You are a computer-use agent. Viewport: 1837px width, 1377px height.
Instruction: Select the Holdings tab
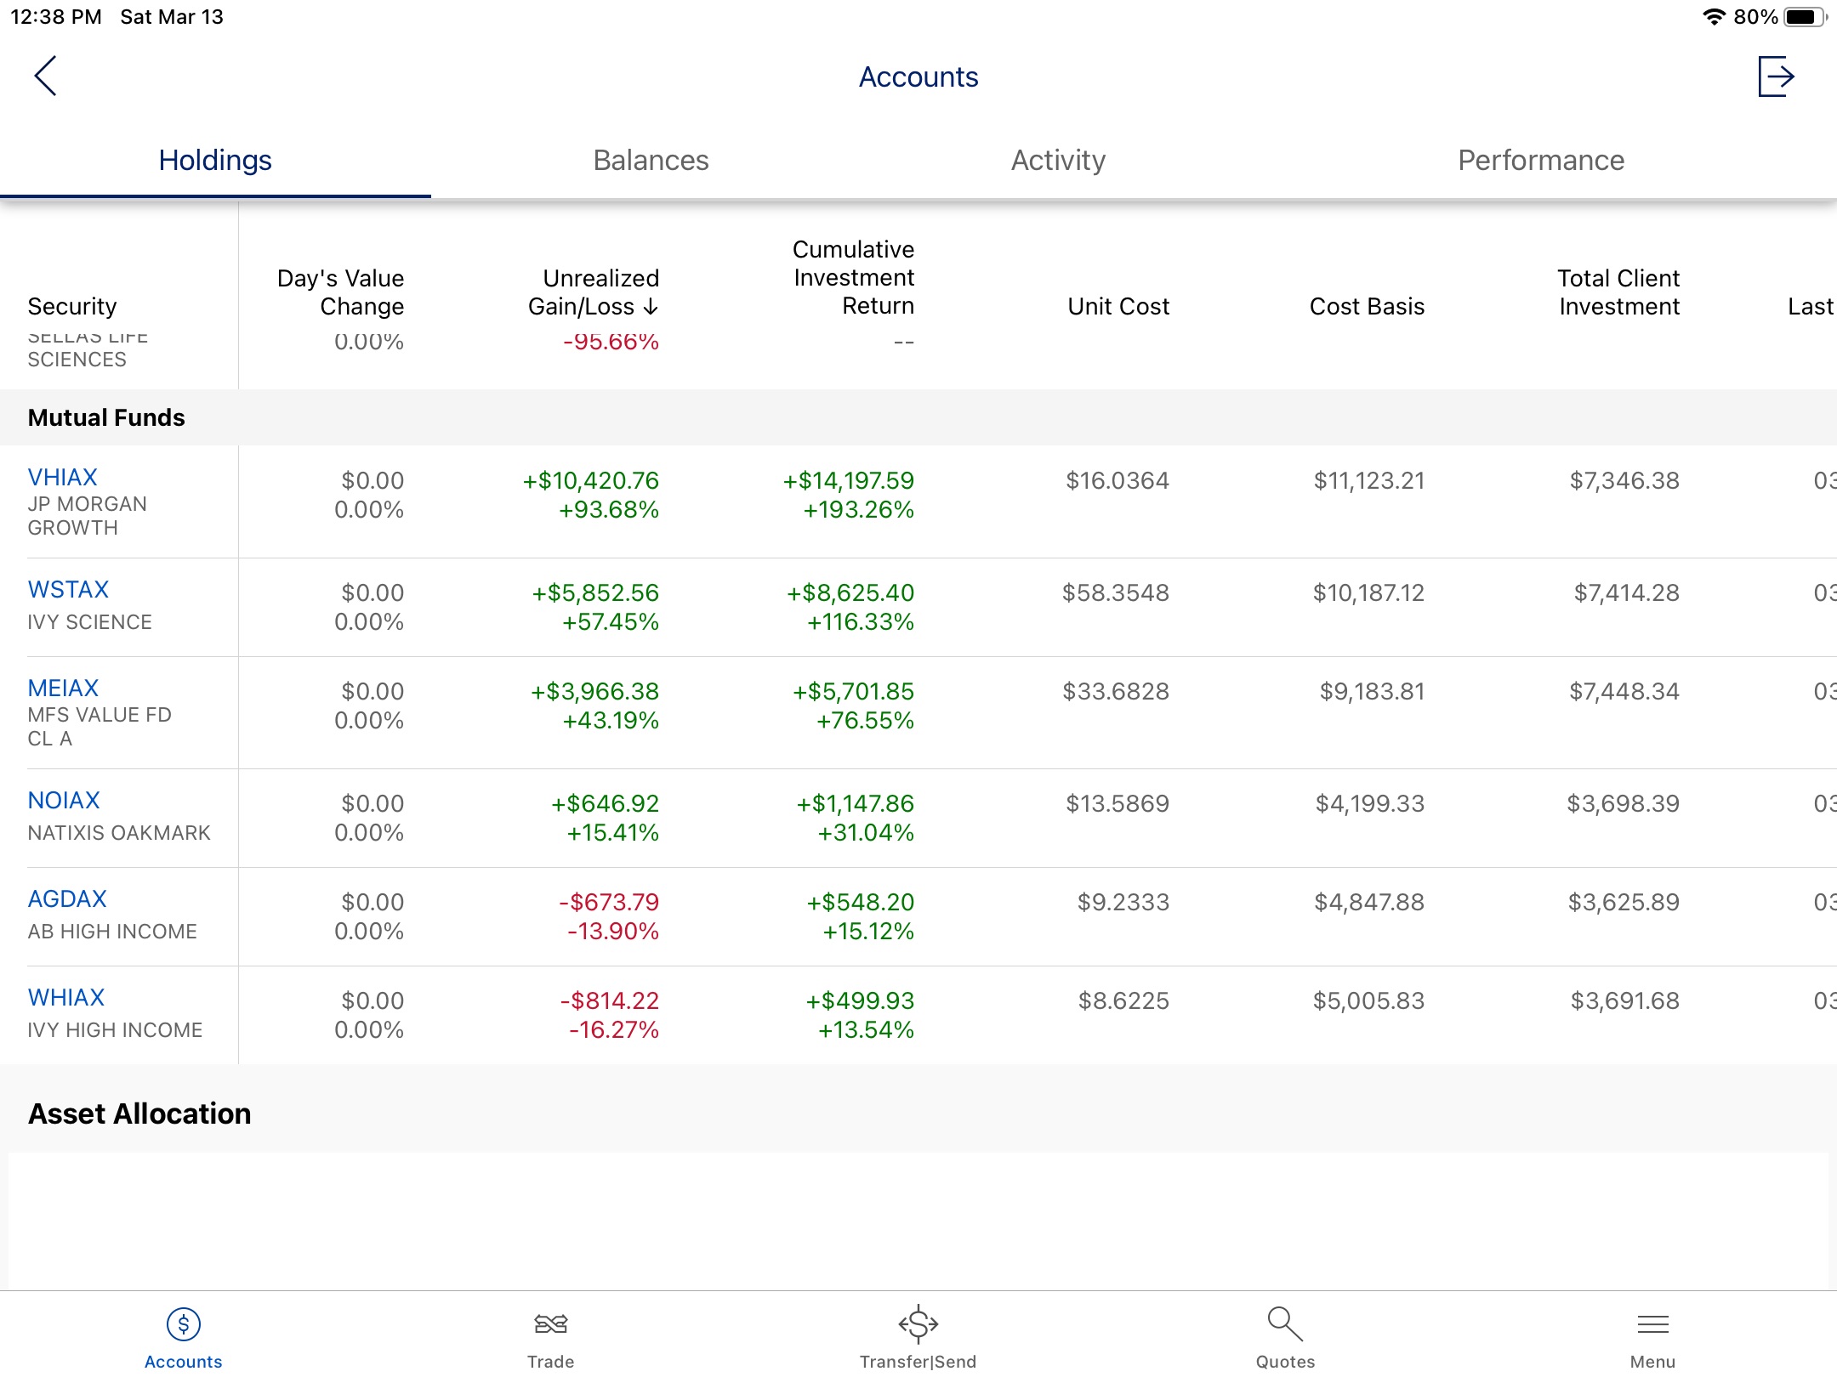215,160
